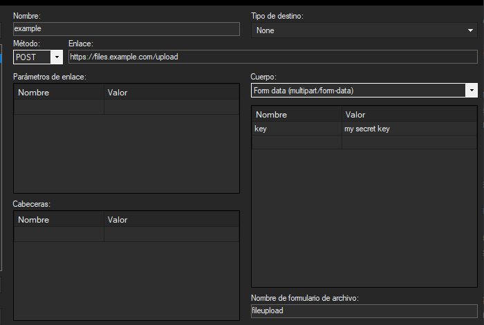Click Valor column header in Cuerpo table

point(409,114)
